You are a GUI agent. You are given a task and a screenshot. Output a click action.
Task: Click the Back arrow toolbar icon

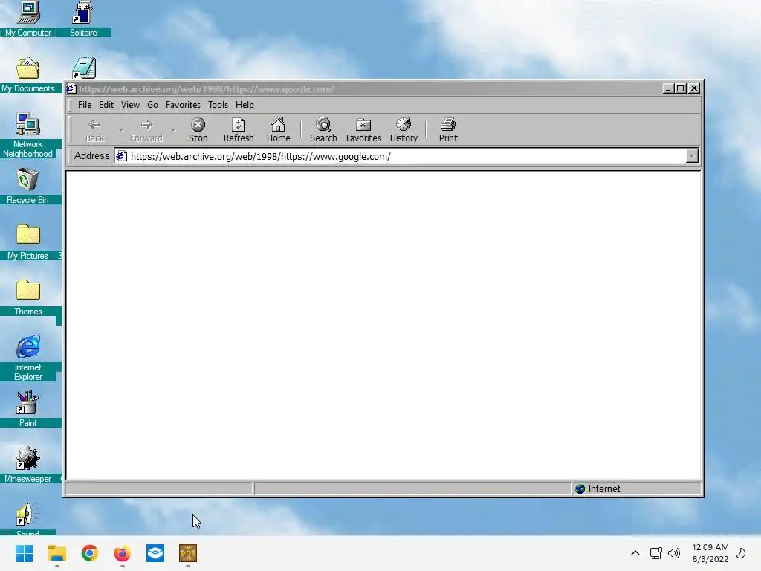[x=94, y=125]
